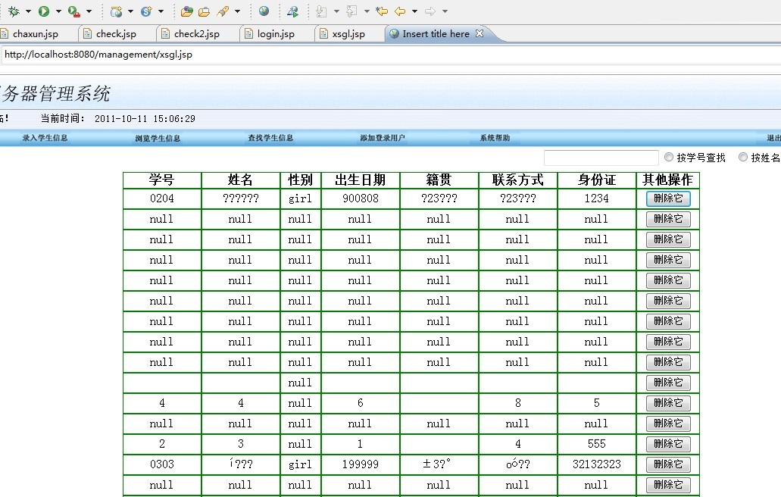Click 删除它 in the row with 555
Screen dimensions: 781x497
(668, 444)
